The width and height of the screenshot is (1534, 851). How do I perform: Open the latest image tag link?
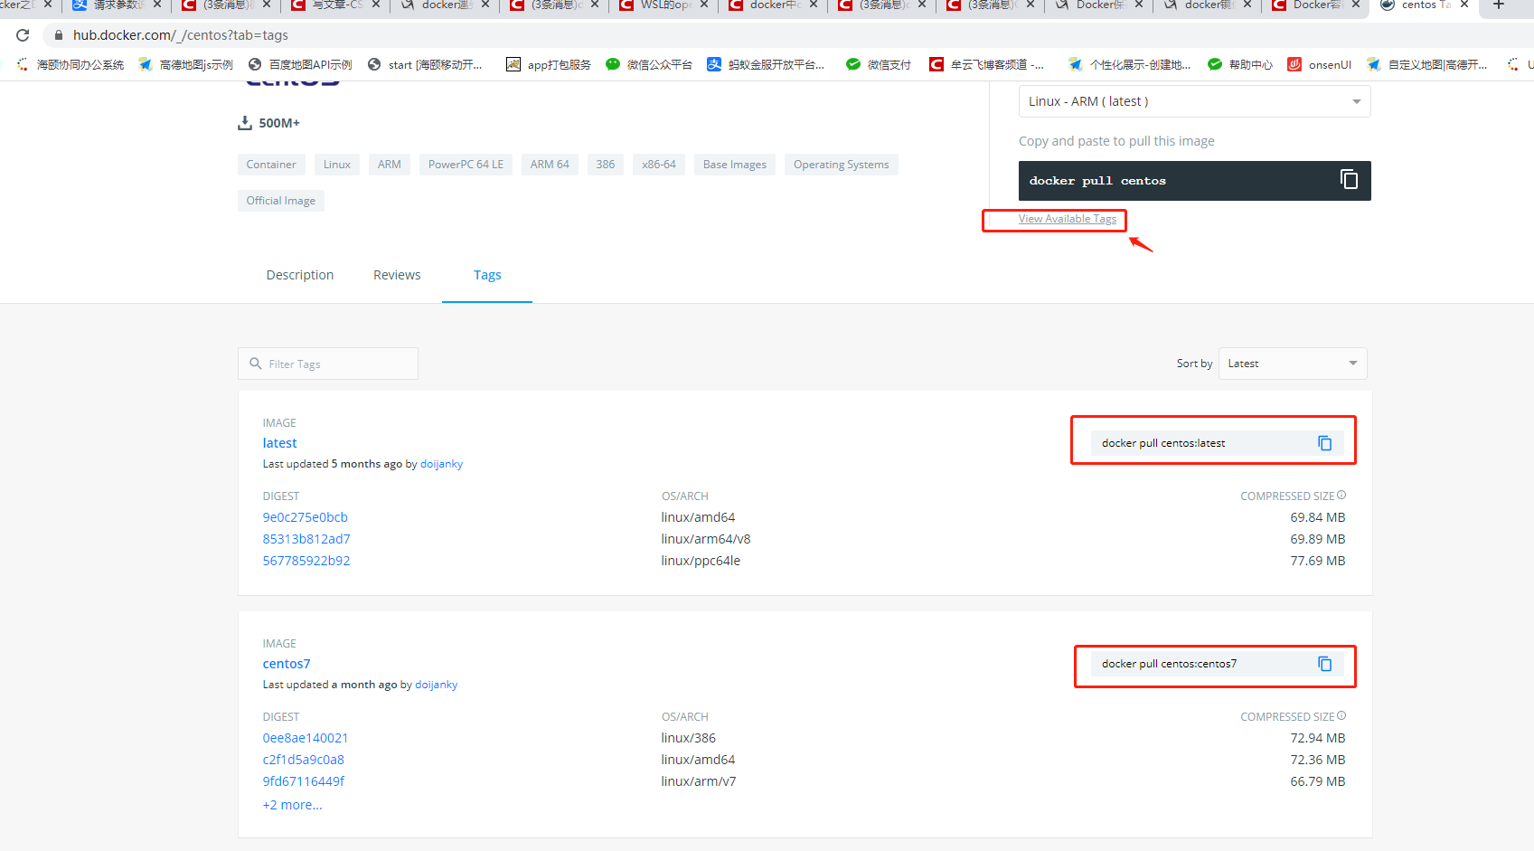tap(279, 443)
